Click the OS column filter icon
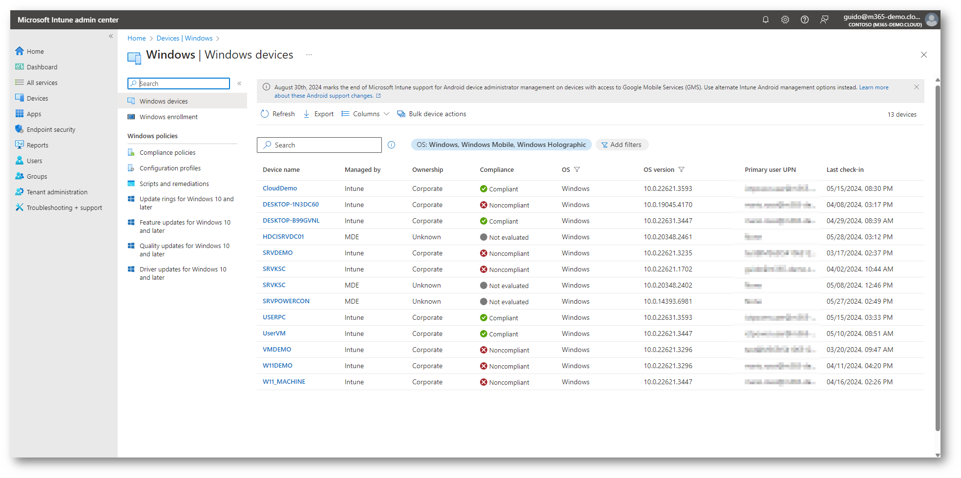 coord(577,169)
